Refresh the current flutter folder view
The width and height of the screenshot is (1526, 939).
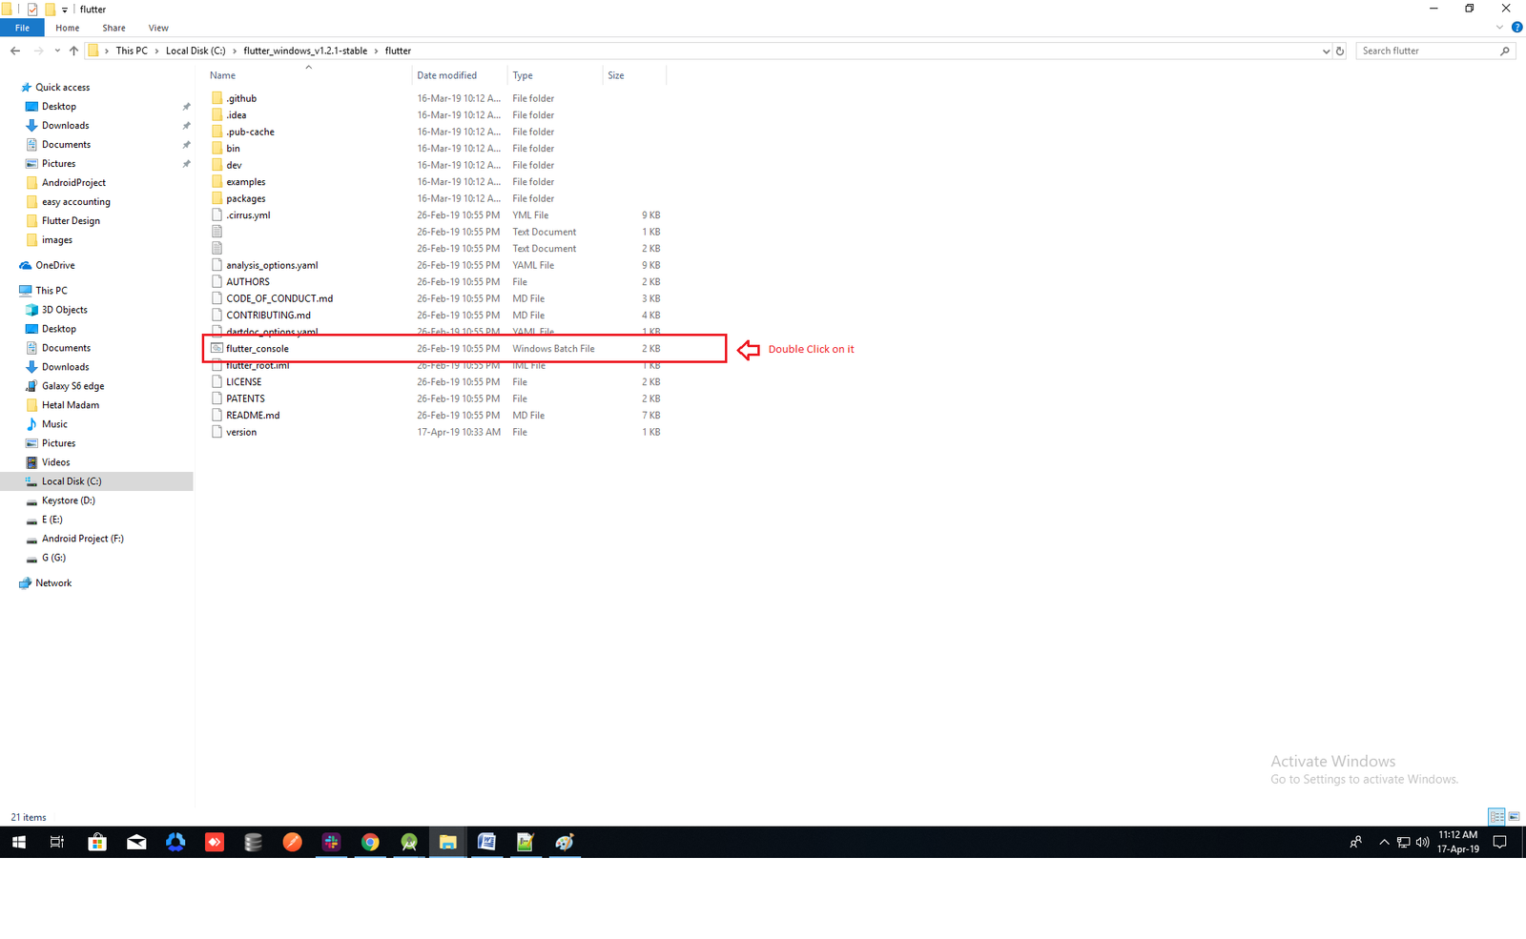pos(1340,51)
